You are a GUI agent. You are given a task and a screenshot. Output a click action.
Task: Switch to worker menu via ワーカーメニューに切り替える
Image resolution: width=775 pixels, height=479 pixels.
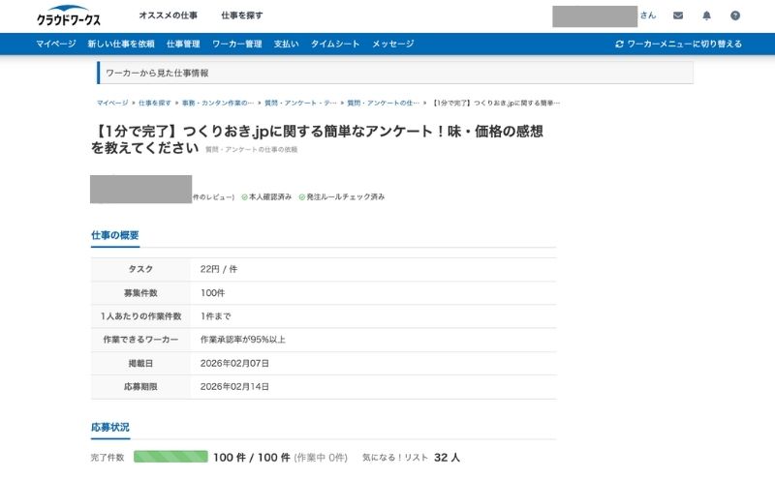click(684, 44)
